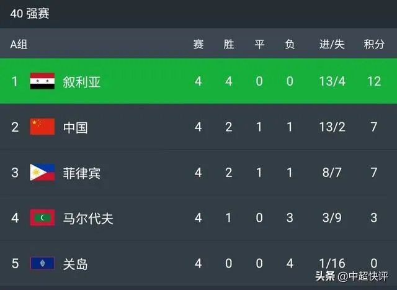Click the 赛 column header
The image size is (397, 290).
pyautogui.click(x=198, y=44)
